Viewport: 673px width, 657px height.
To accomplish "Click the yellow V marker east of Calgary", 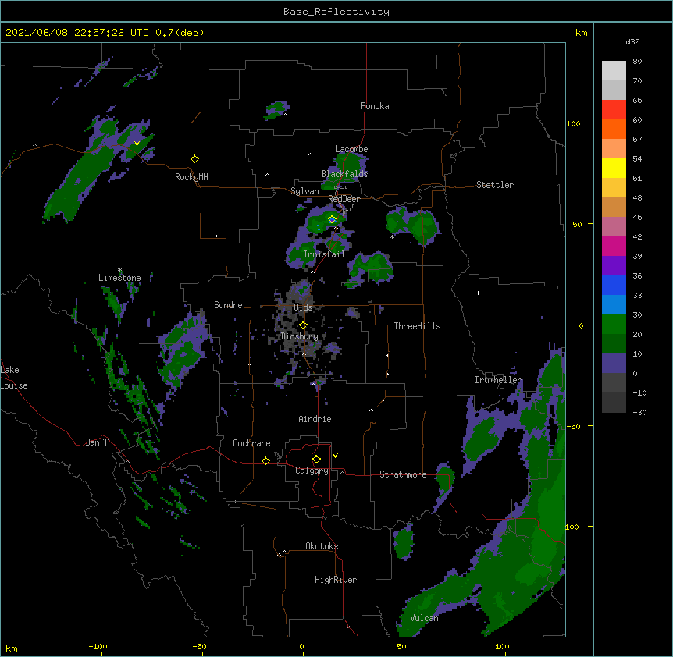I will tap(335, 456).
